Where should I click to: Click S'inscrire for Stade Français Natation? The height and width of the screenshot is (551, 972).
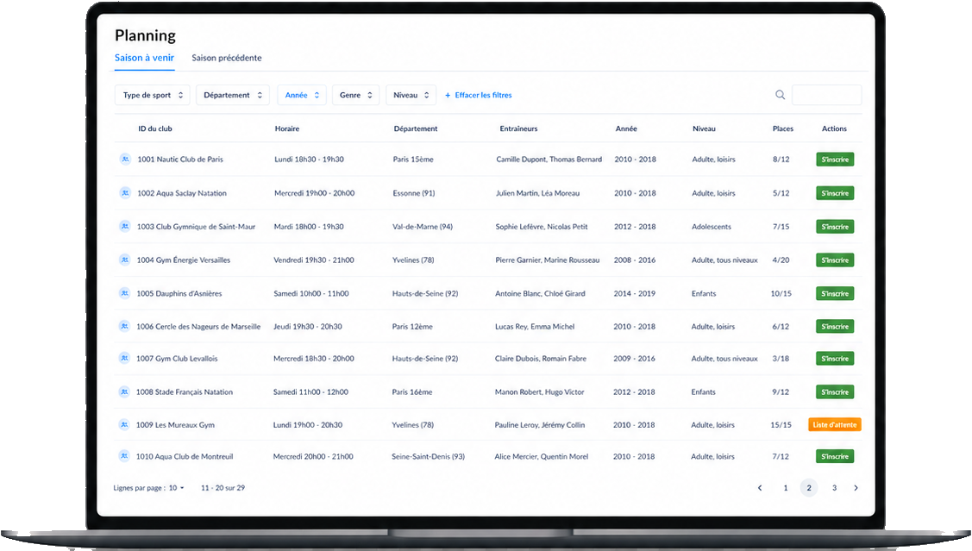[x=835, y=391]
